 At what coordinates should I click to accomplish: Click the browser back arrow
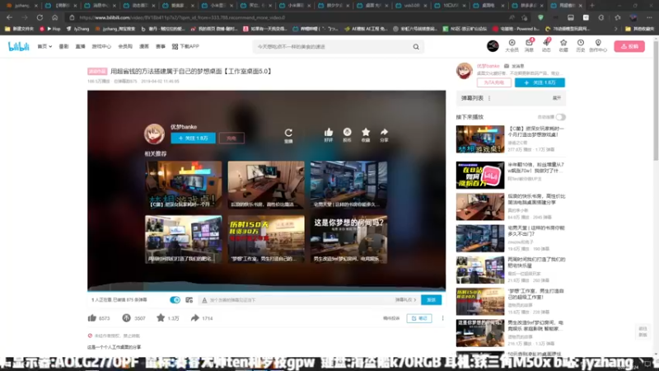pyautogui.click(x=9, y=17)
